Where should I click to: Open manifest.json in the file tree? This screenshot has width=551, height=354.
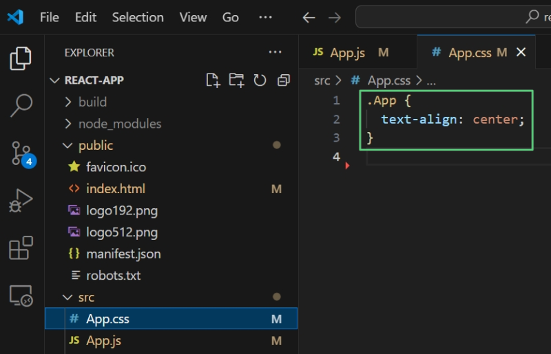[171, 254]
